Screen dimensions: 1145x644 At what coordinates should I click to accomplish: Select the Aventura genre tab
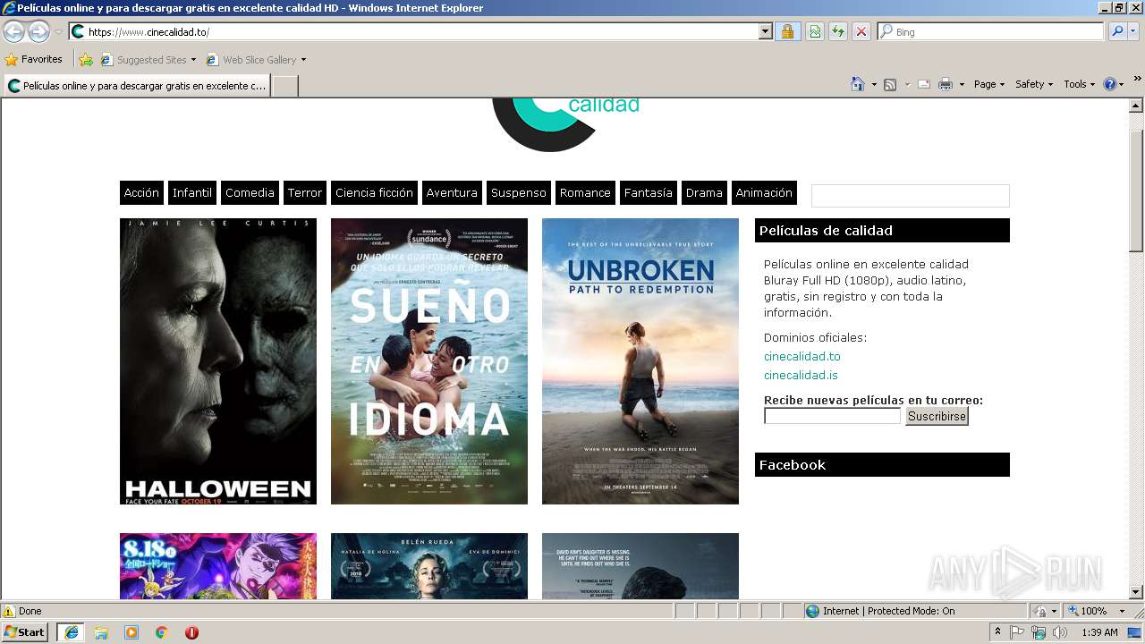tap(452, 192)
